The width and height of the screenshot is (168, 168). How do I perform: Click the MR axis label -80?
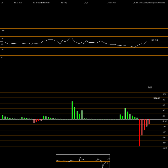tap(164, 143)
